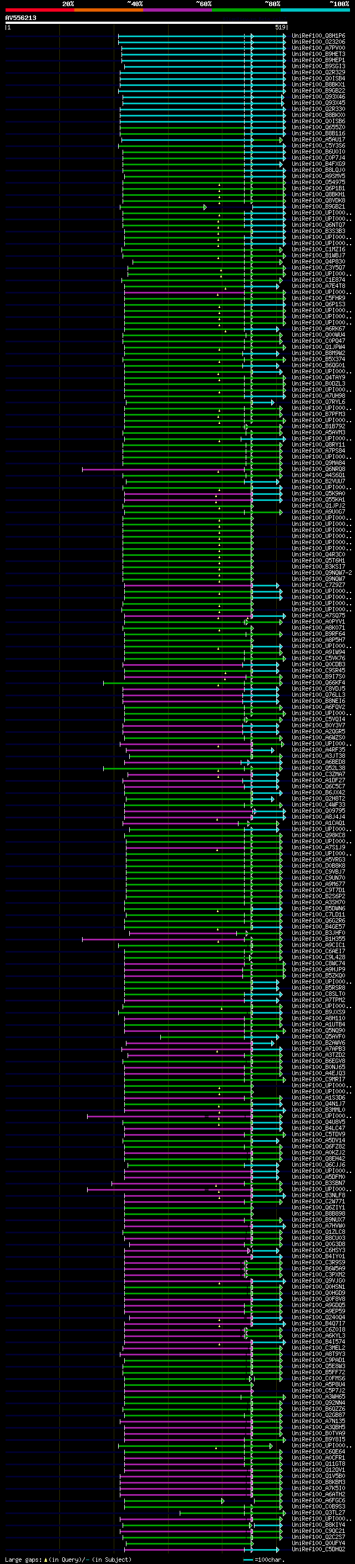Select hit label UniRef100_C5Y3S6
Screen dimensions: 355x1564
click(318, 146)
